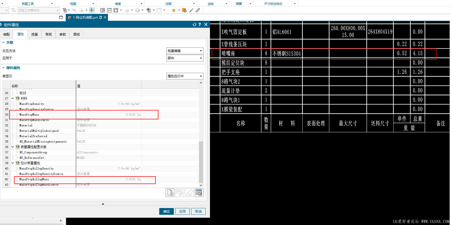Click the pop-out icon on file tab
The height and width of the screenshot is (225, 451).
(x=101, y=18)
